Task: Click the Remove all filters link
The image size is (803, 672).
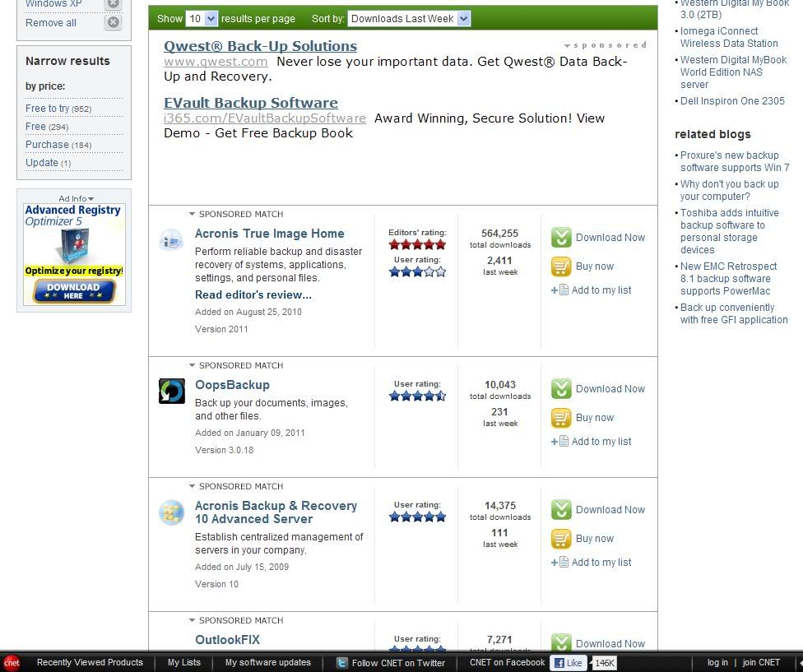Action: pyautogui.click(x=51, y=22)
